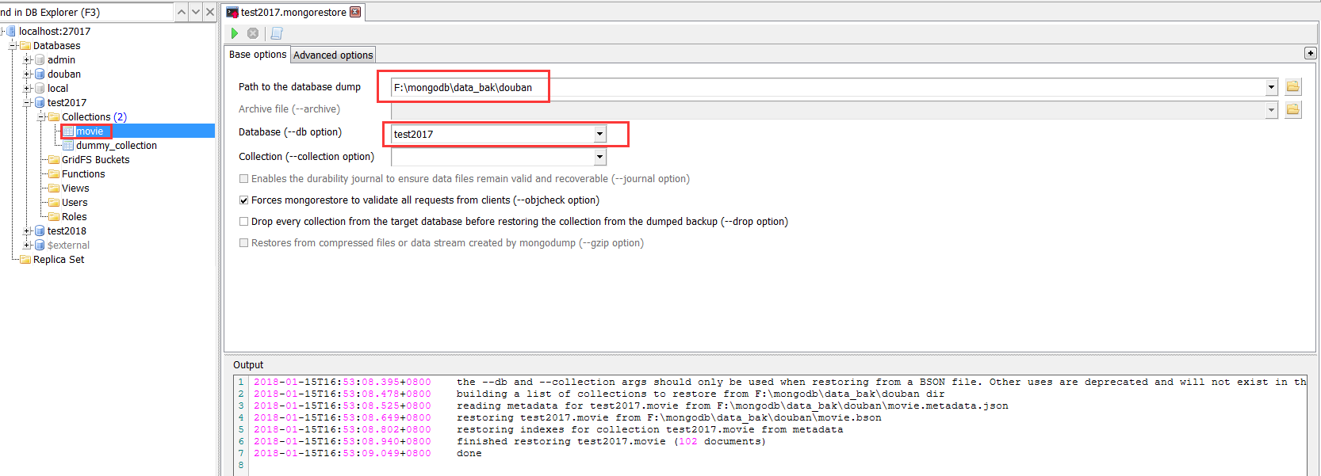Click the Find in DB Explorer search field

[86, 12]
